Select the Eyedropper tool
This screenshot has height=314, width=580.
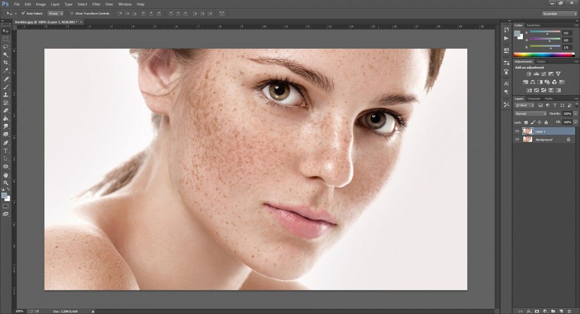tap(6, 70)
